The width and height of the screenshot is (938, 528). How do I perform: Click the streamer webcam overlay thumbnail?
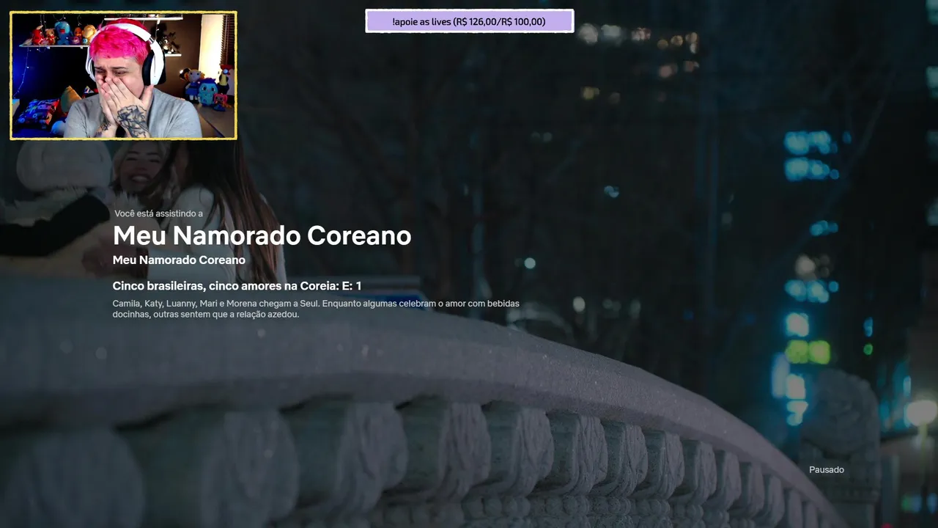tap(123, 76)
